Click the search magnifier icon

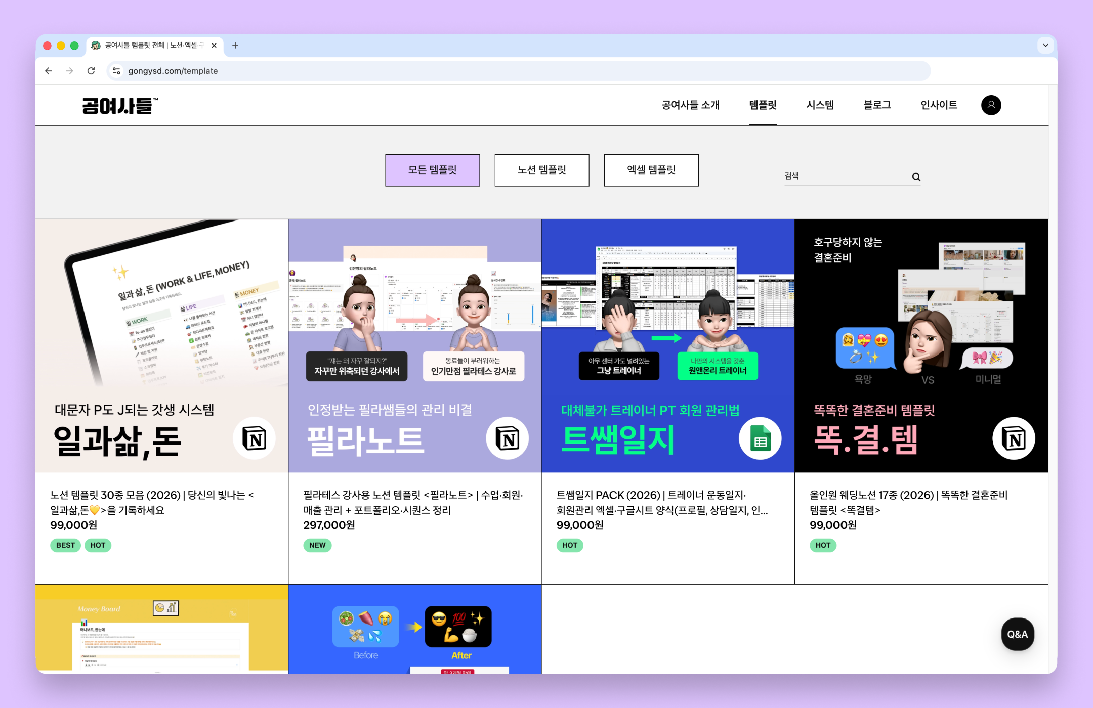coord(916,176)
